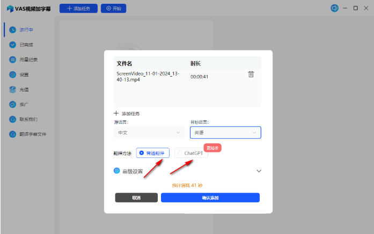Select the ChatGPT translation radio option
The width and height of the screenshot is (374, 234).
coord(191,153)
